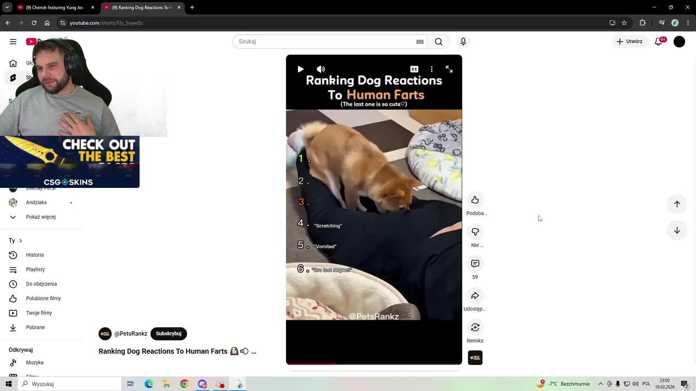This screenshot has width=696, height=391.
Task: Open the Windows notification center
Action: (685, 384)
